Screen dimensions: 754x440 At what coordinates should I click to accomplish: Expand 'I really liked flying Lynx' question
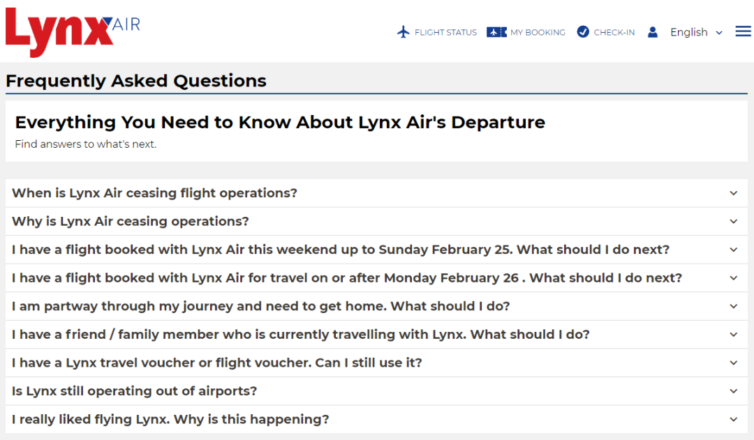click(x=376, y=419)
